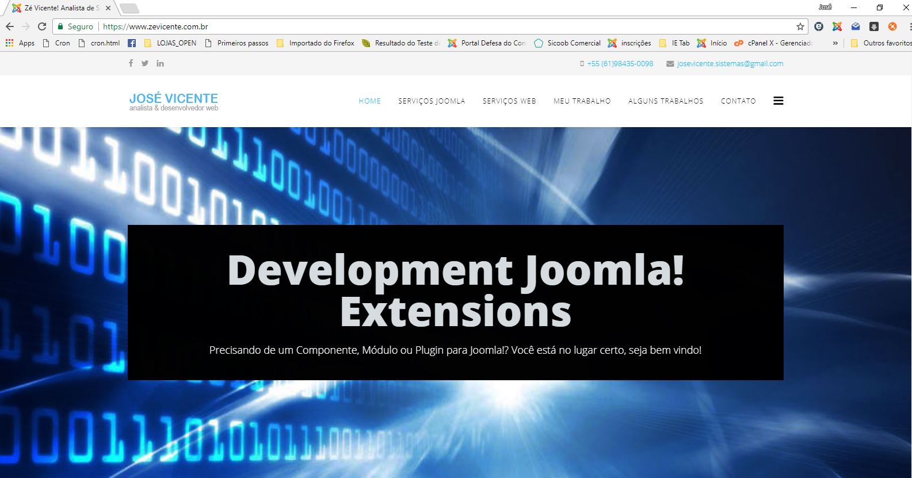
Task: Click the download extension icon in toolbar
Action: (874, 26)
